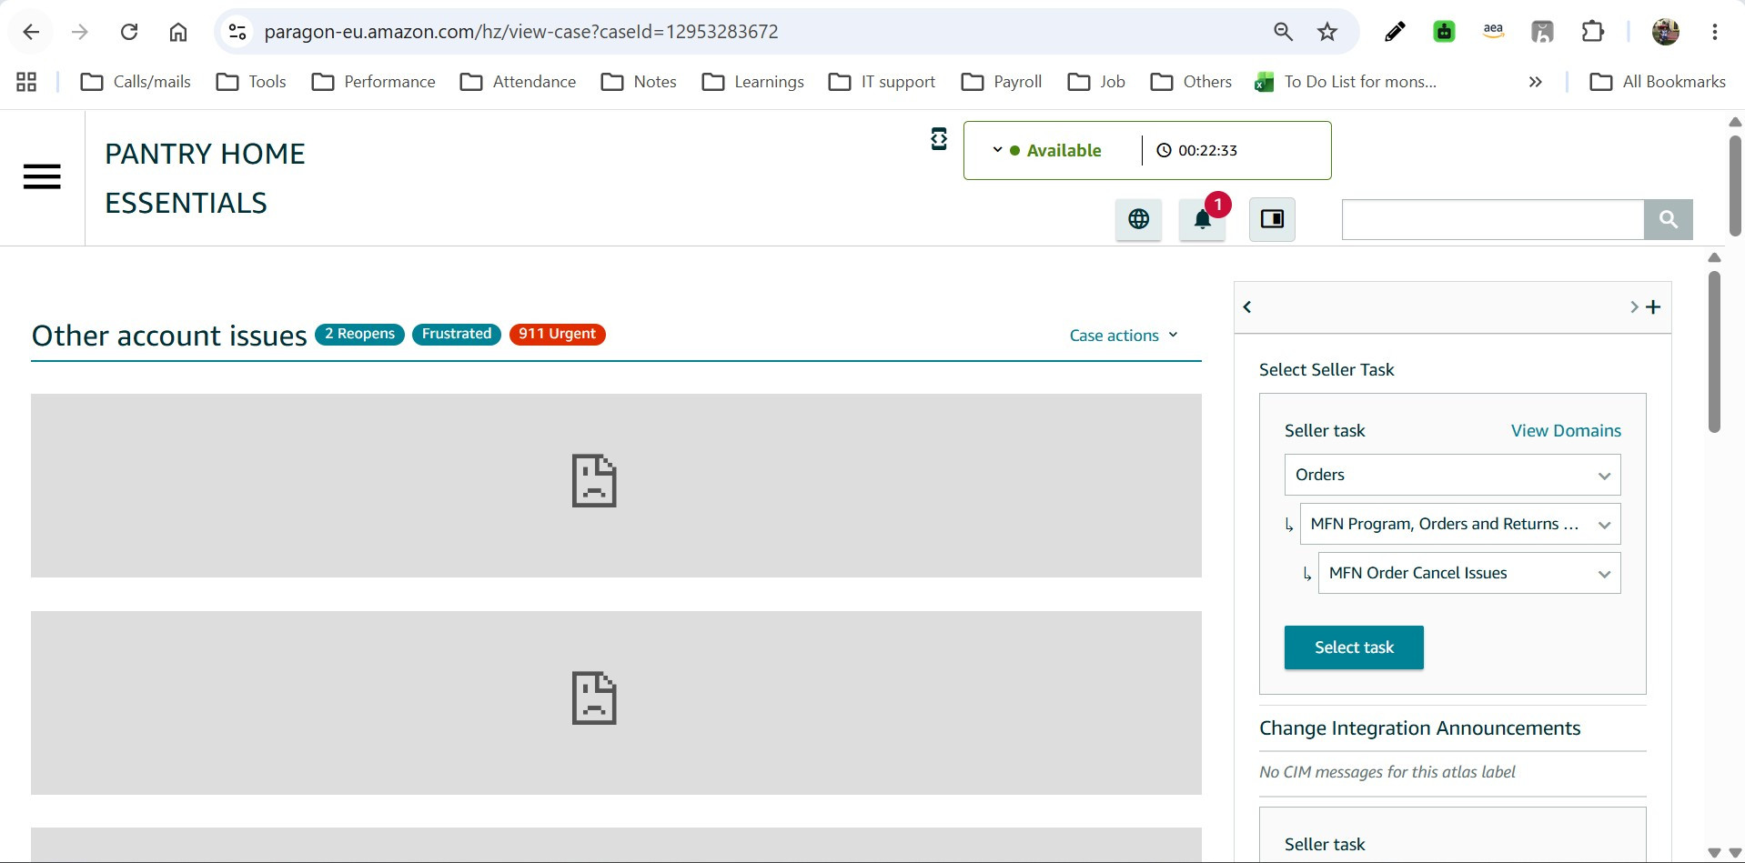Click the pen extension icon
The width and height of the screenshot is (1745, 863).
click(1395, 32)
